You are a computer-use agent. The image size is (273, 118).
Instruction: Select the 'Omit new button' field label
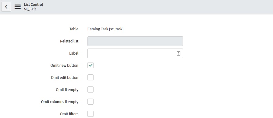click(x=64, y=66)
